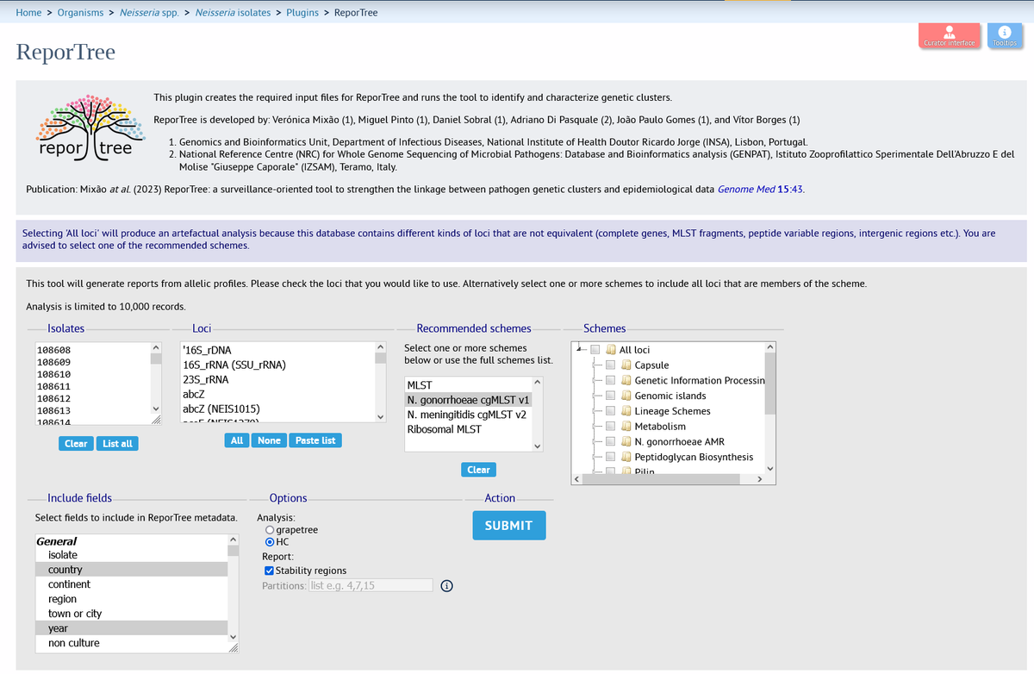Click the None button under Loci
The image size is (1034, 674).
pyautogui.click(x=269, y=440)
